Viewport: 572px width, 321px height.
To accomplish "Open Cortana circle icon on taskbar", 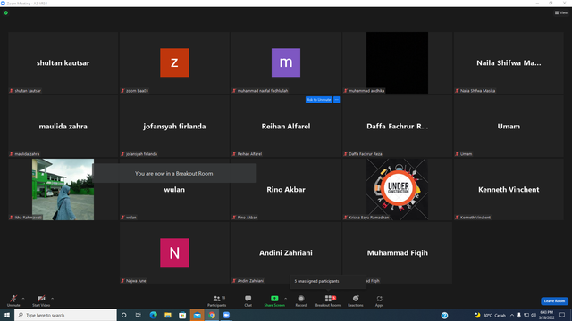I will click(123, 315).
